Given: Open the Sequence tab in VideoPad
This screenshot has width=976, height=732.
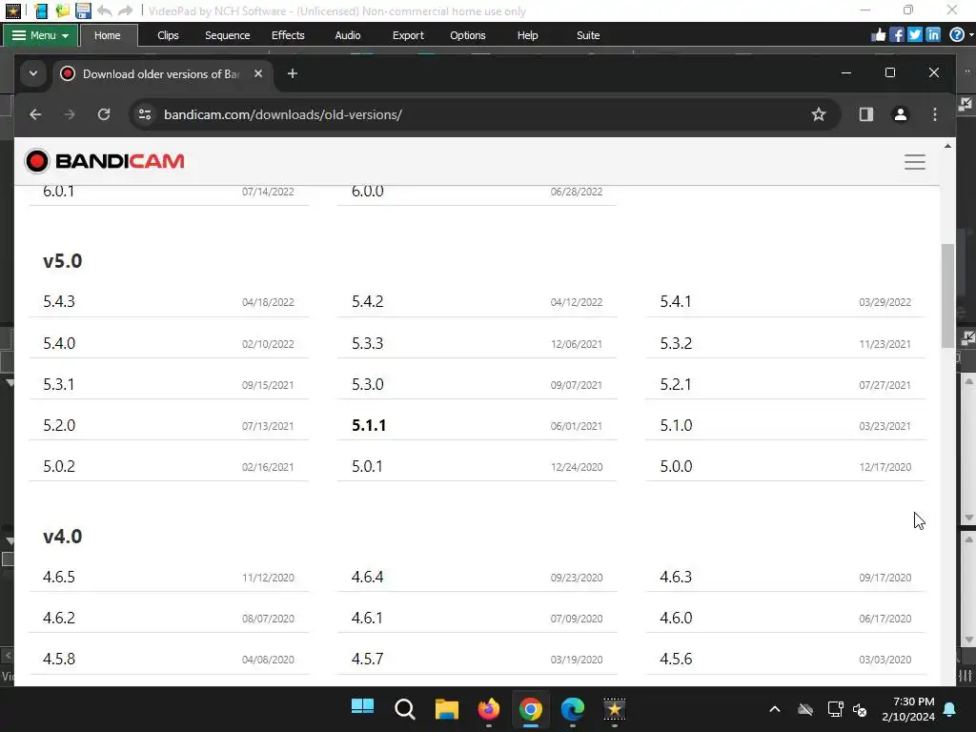Looking at the screenshot, I should click(x=227, y=35).
